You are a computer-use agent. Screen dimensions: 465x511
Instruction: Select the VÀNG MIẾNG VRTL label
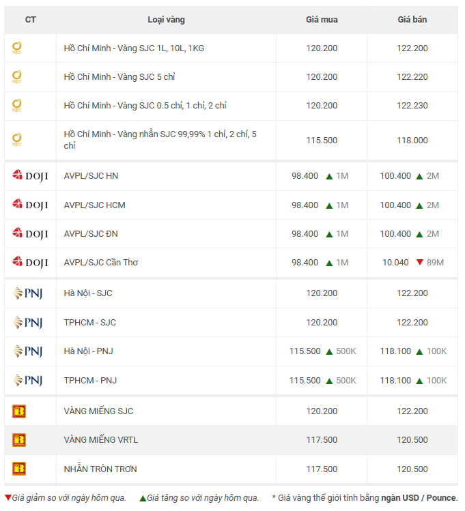[x=101, y=440]
